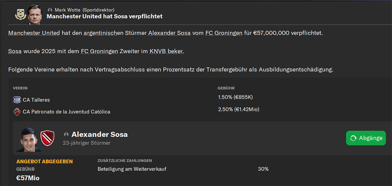Click the person icon before Mark Wotte
392x186 pixels.
tap(50, 10)
